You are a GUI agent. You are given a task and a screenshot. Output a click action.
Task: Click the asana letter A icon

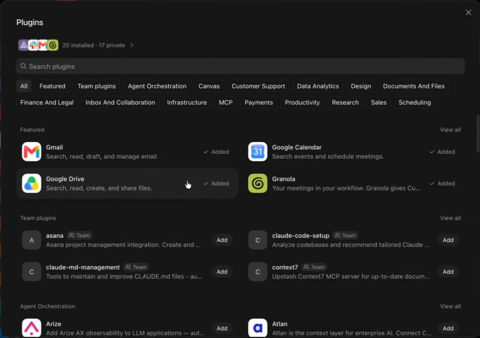click(x=31, y=240)
